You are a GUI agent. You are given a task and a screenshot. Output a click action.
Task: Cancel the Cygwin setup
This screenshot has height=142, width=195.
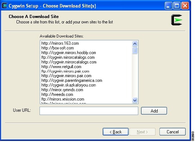click(x=173, y=132)
